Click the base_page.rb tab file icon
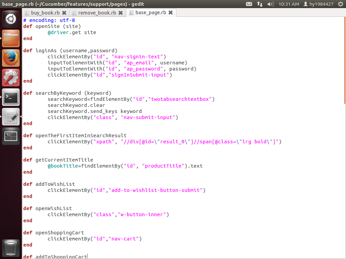Viewport: 346px width, 259px height. pyautogui.click(x=131, y=12)
